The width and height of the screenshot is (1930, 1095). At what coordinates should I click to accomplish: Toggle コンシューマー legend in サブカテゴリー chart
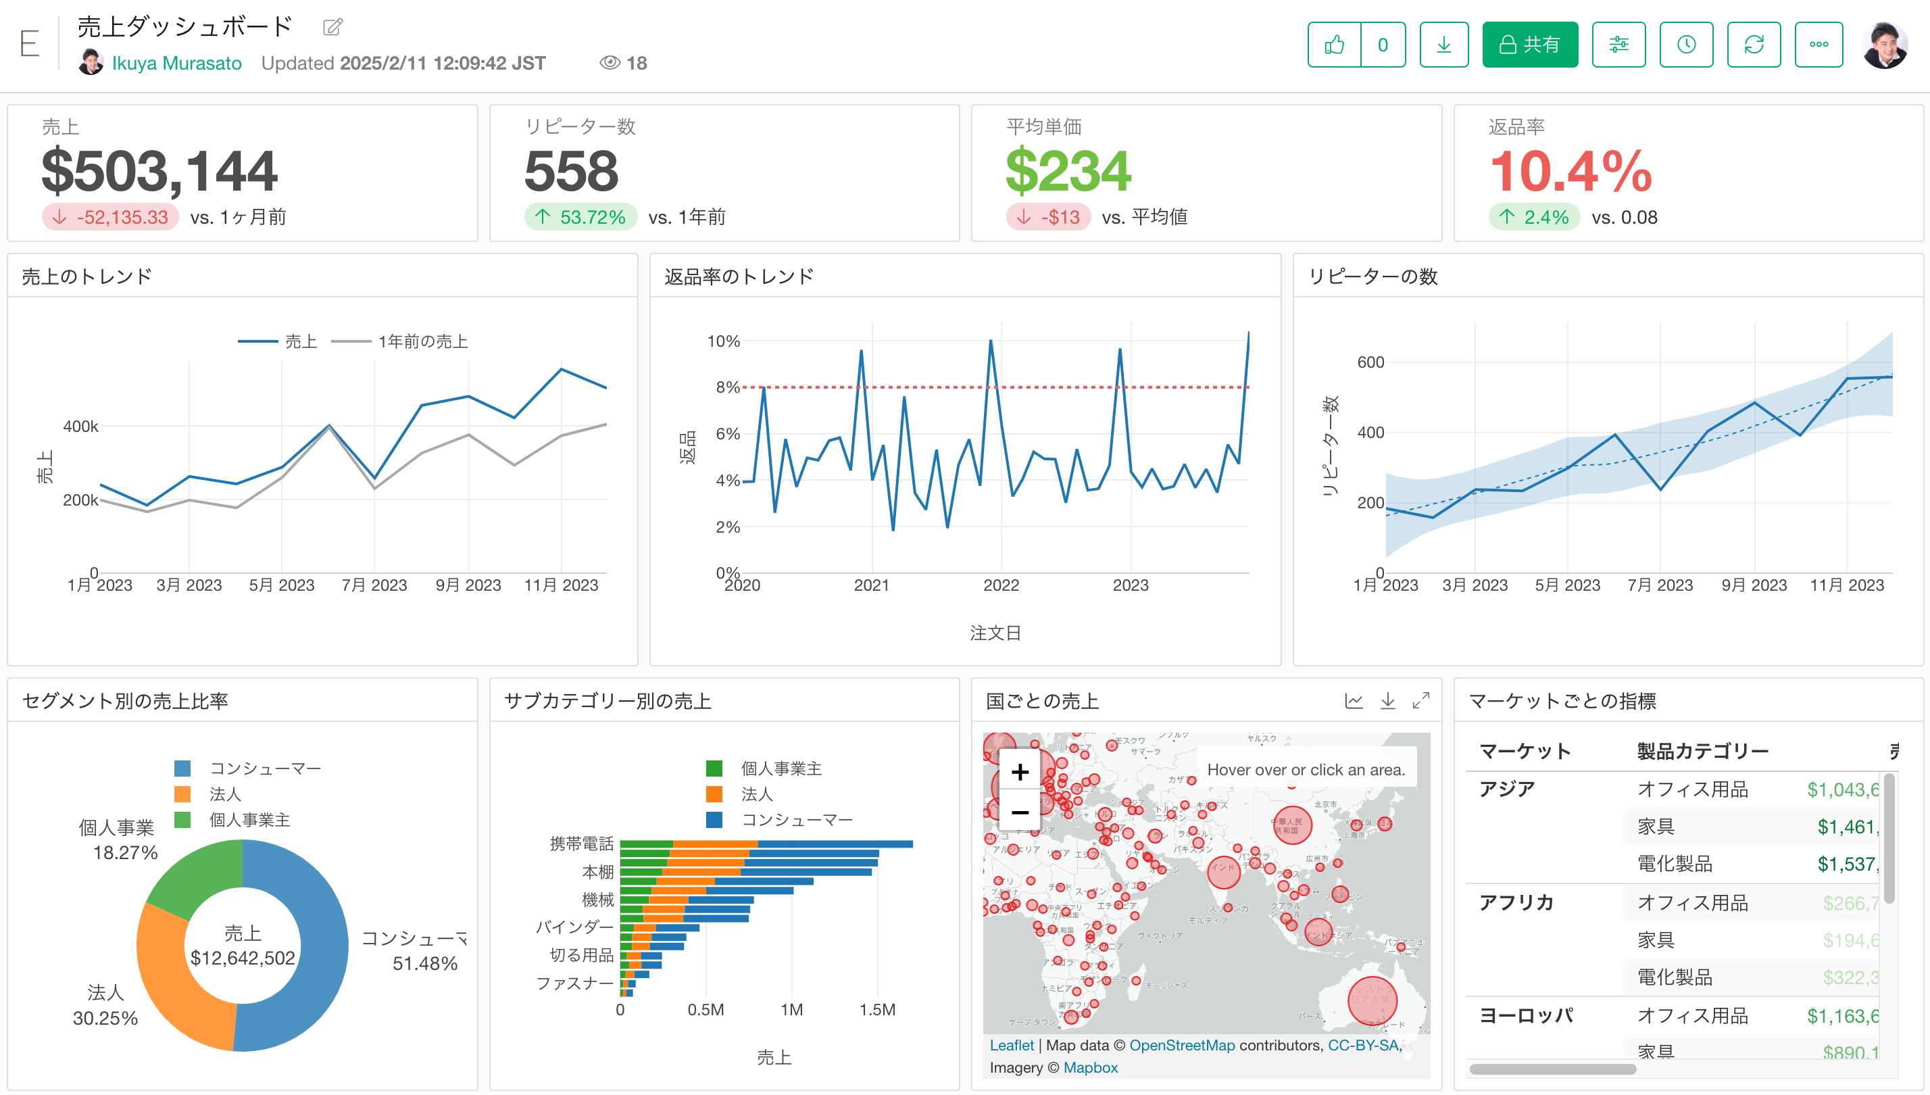pos(779,820)
